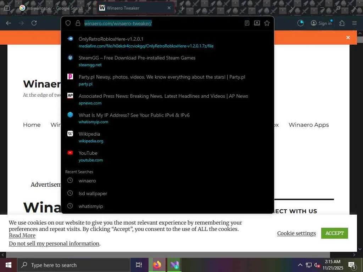Open the Windows Start button
This screenshot has height=272, width=363.
[9, 265]
